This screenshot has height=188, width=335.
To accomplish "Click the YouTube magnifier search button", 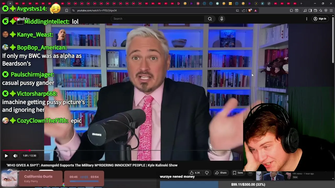I will 210,19.
